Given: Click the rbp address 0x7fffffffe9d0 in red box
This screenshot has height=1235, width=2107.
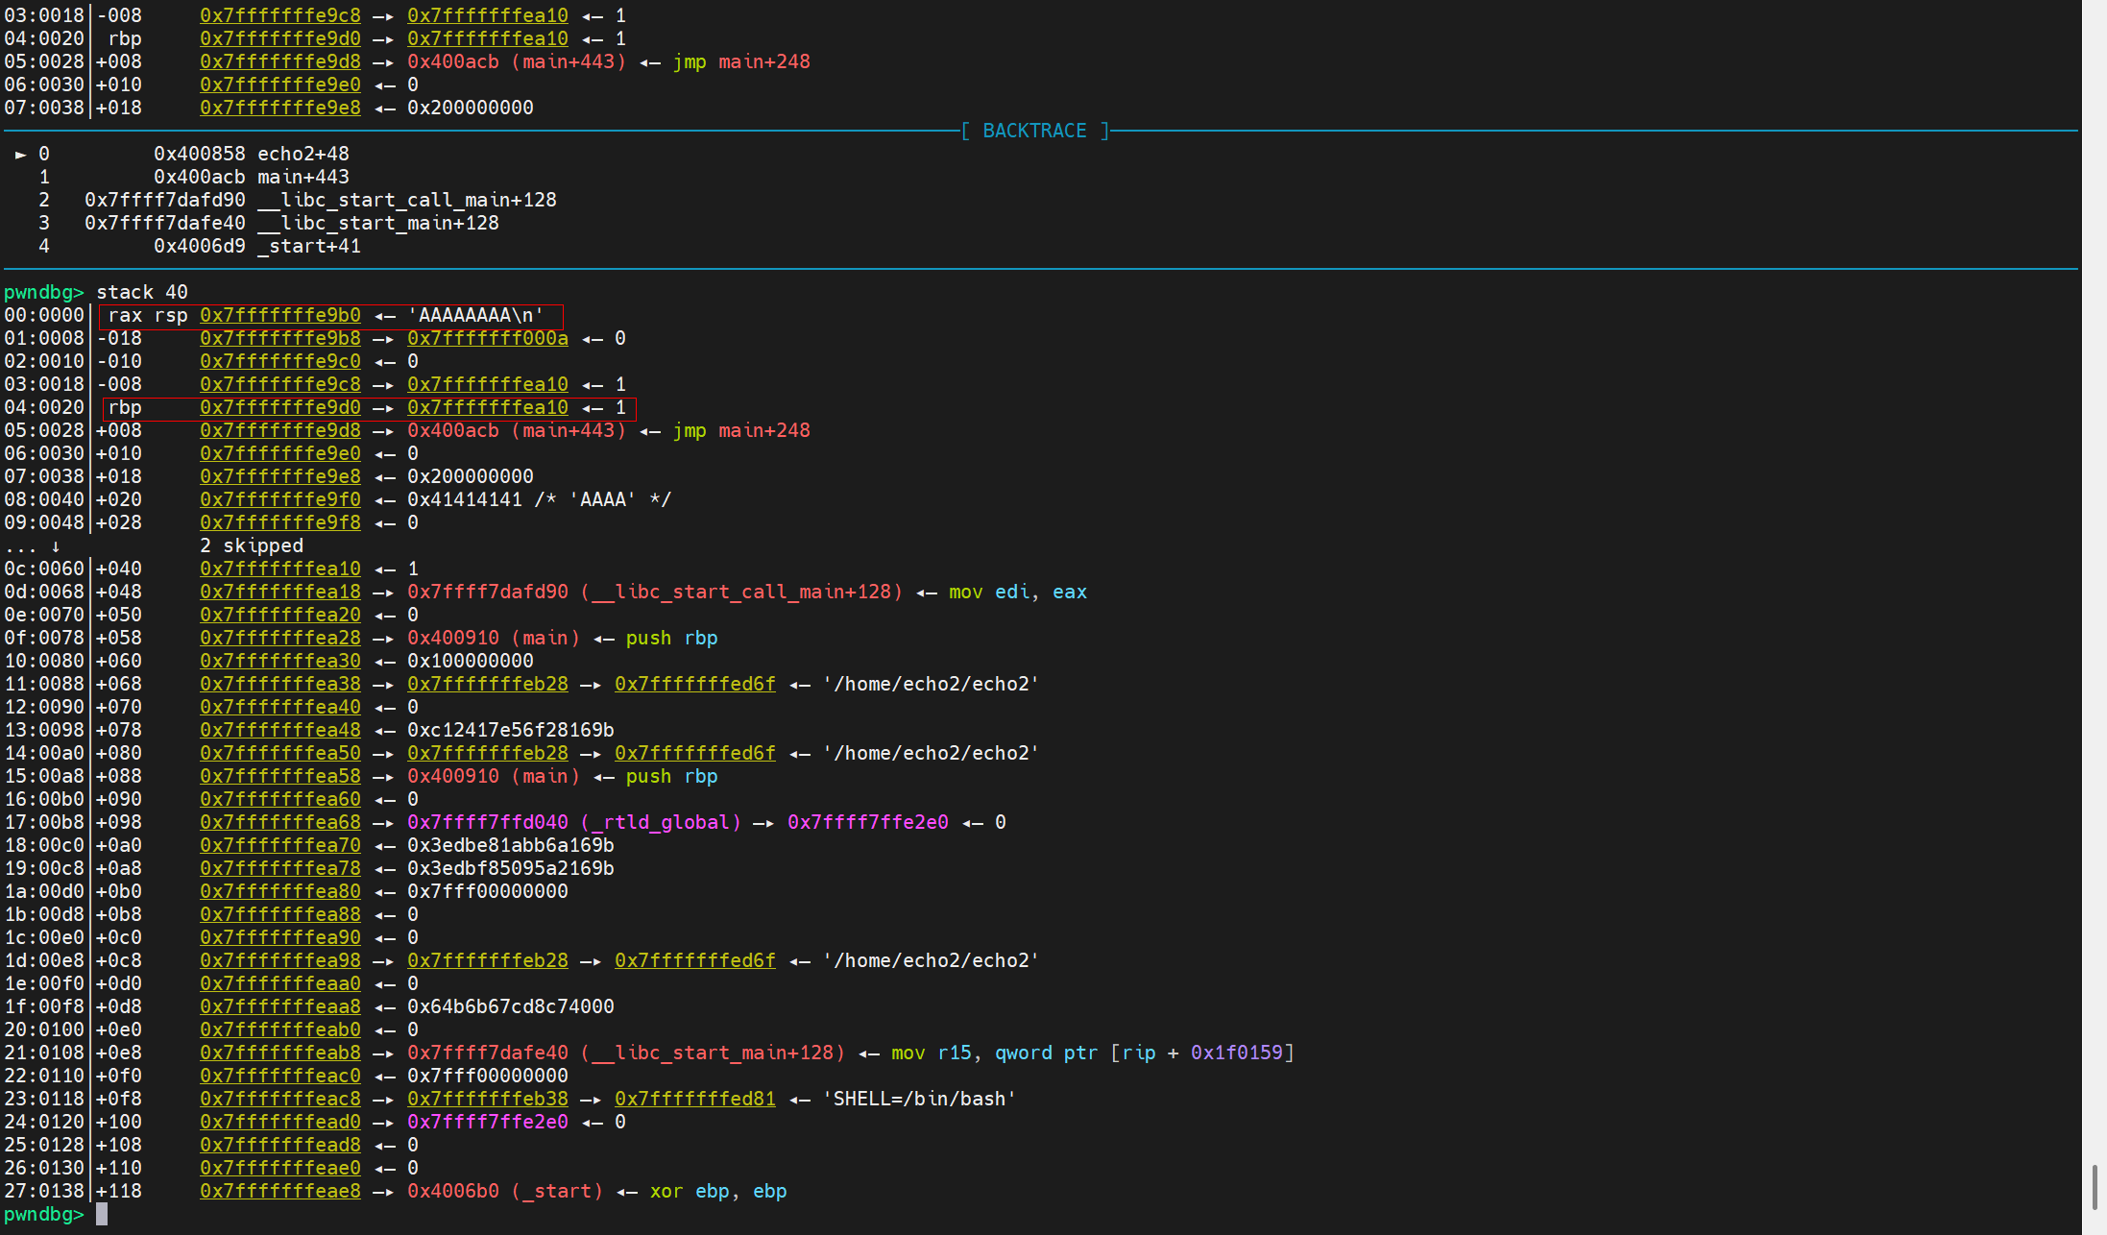Looking at the screenshot, I should coord(279,407).
